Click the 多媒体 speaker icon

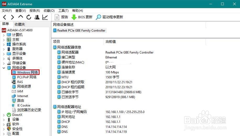pos(9,58)
